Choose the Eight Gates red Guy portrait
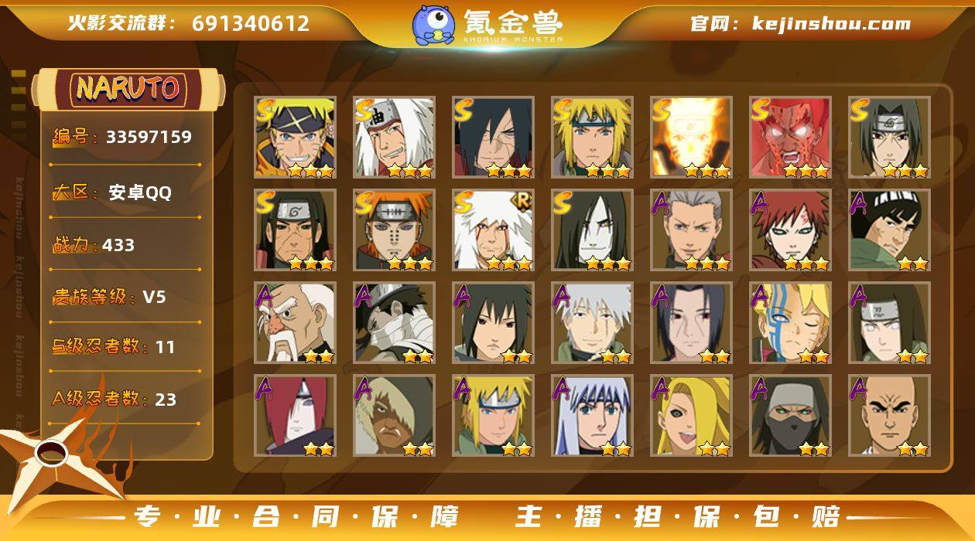Image resolution: width=975 pixels, height=541 pixels. click(790, 137)
